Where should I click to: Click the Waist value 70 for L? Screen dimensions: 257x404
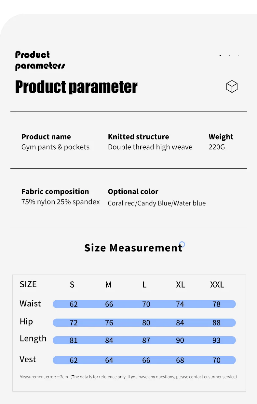click(x=146, y=304)
